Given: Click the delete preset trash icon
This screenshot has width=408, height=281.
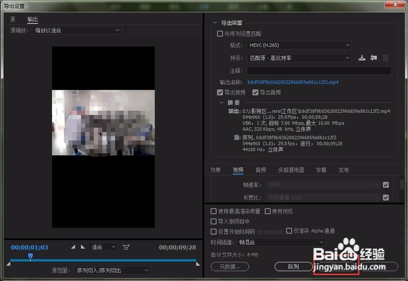Looking at the screenshot, I should pos(385,57).
